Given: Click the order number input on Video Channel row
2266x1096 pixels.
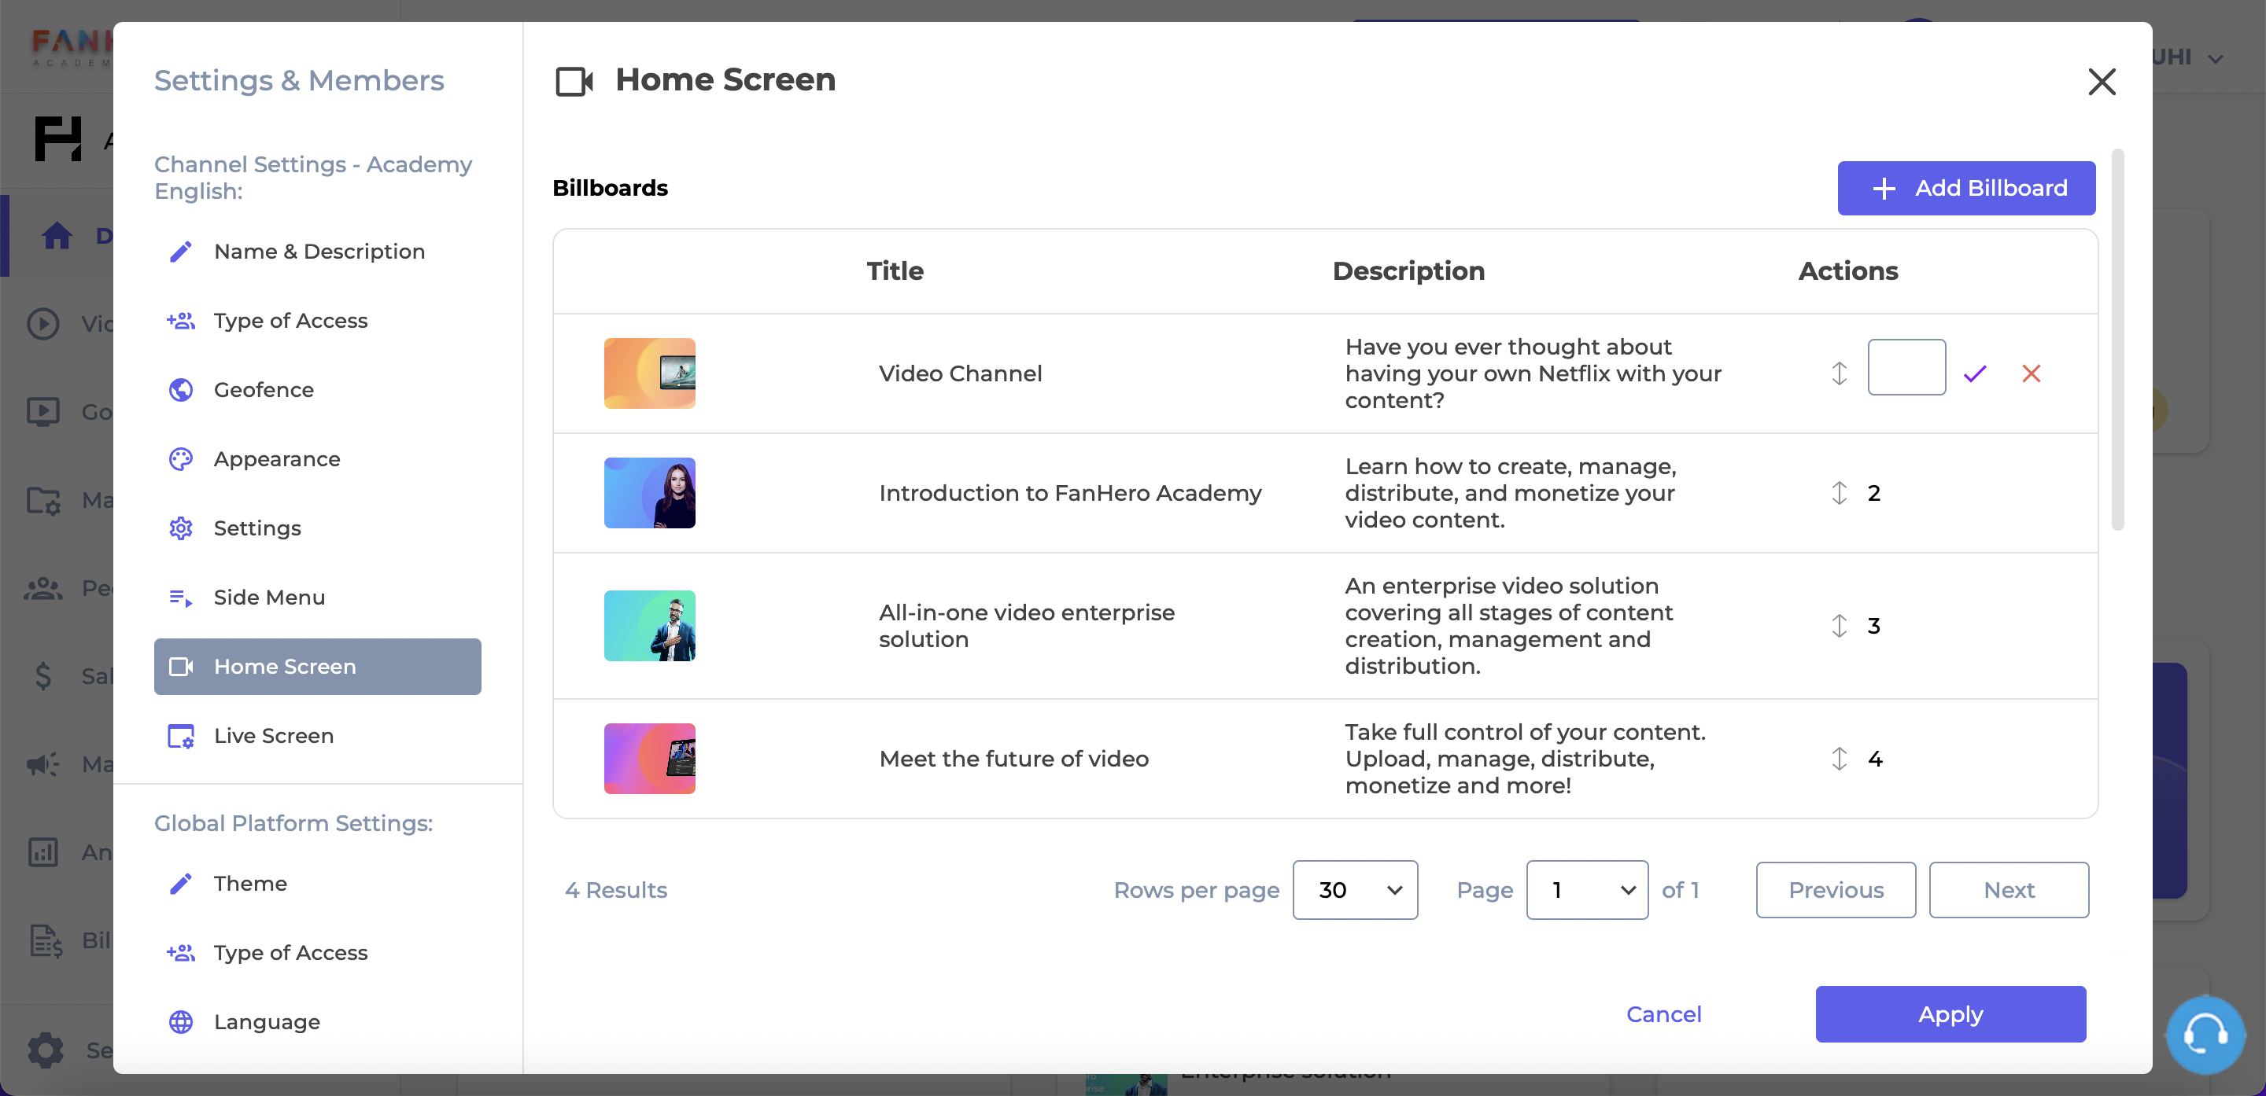Looking at the screenshot, I should click(x=1906, y=367).
